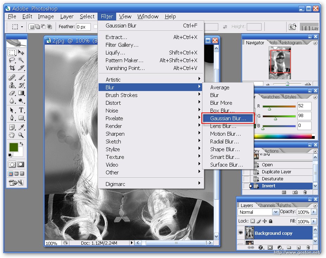The image size is (326, 258).
Task: Expand the Artistic filter submenu
Action: (151, 79)
